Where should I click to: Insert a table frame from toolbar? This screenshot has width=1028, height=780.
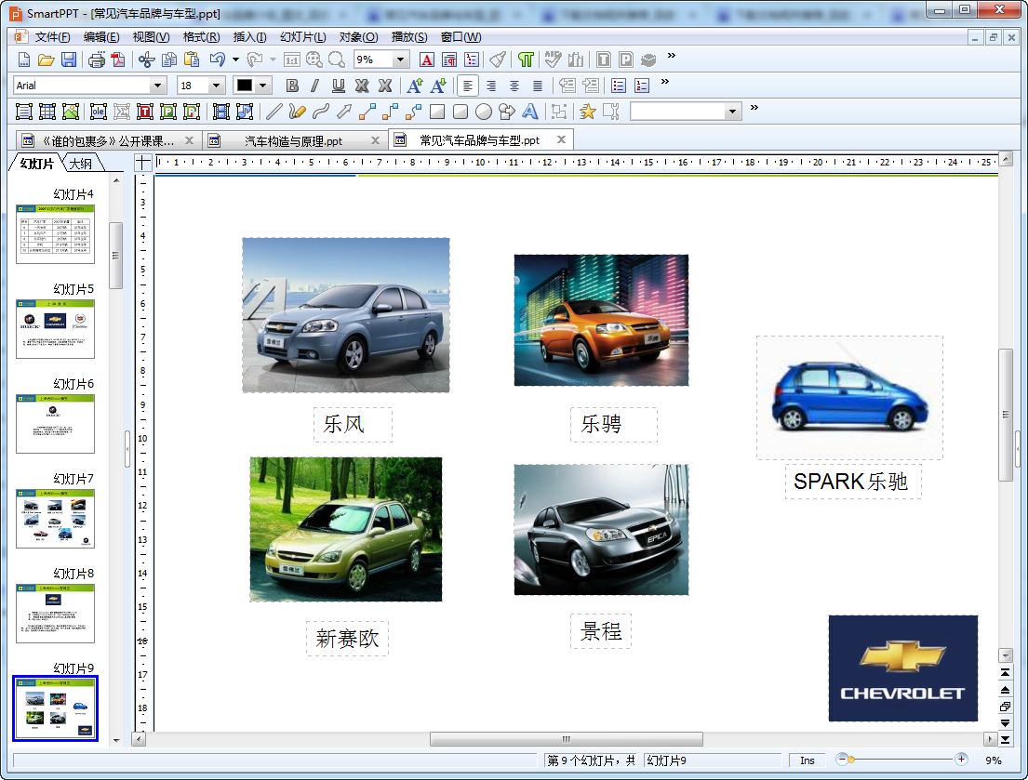(x=47, y=112)
